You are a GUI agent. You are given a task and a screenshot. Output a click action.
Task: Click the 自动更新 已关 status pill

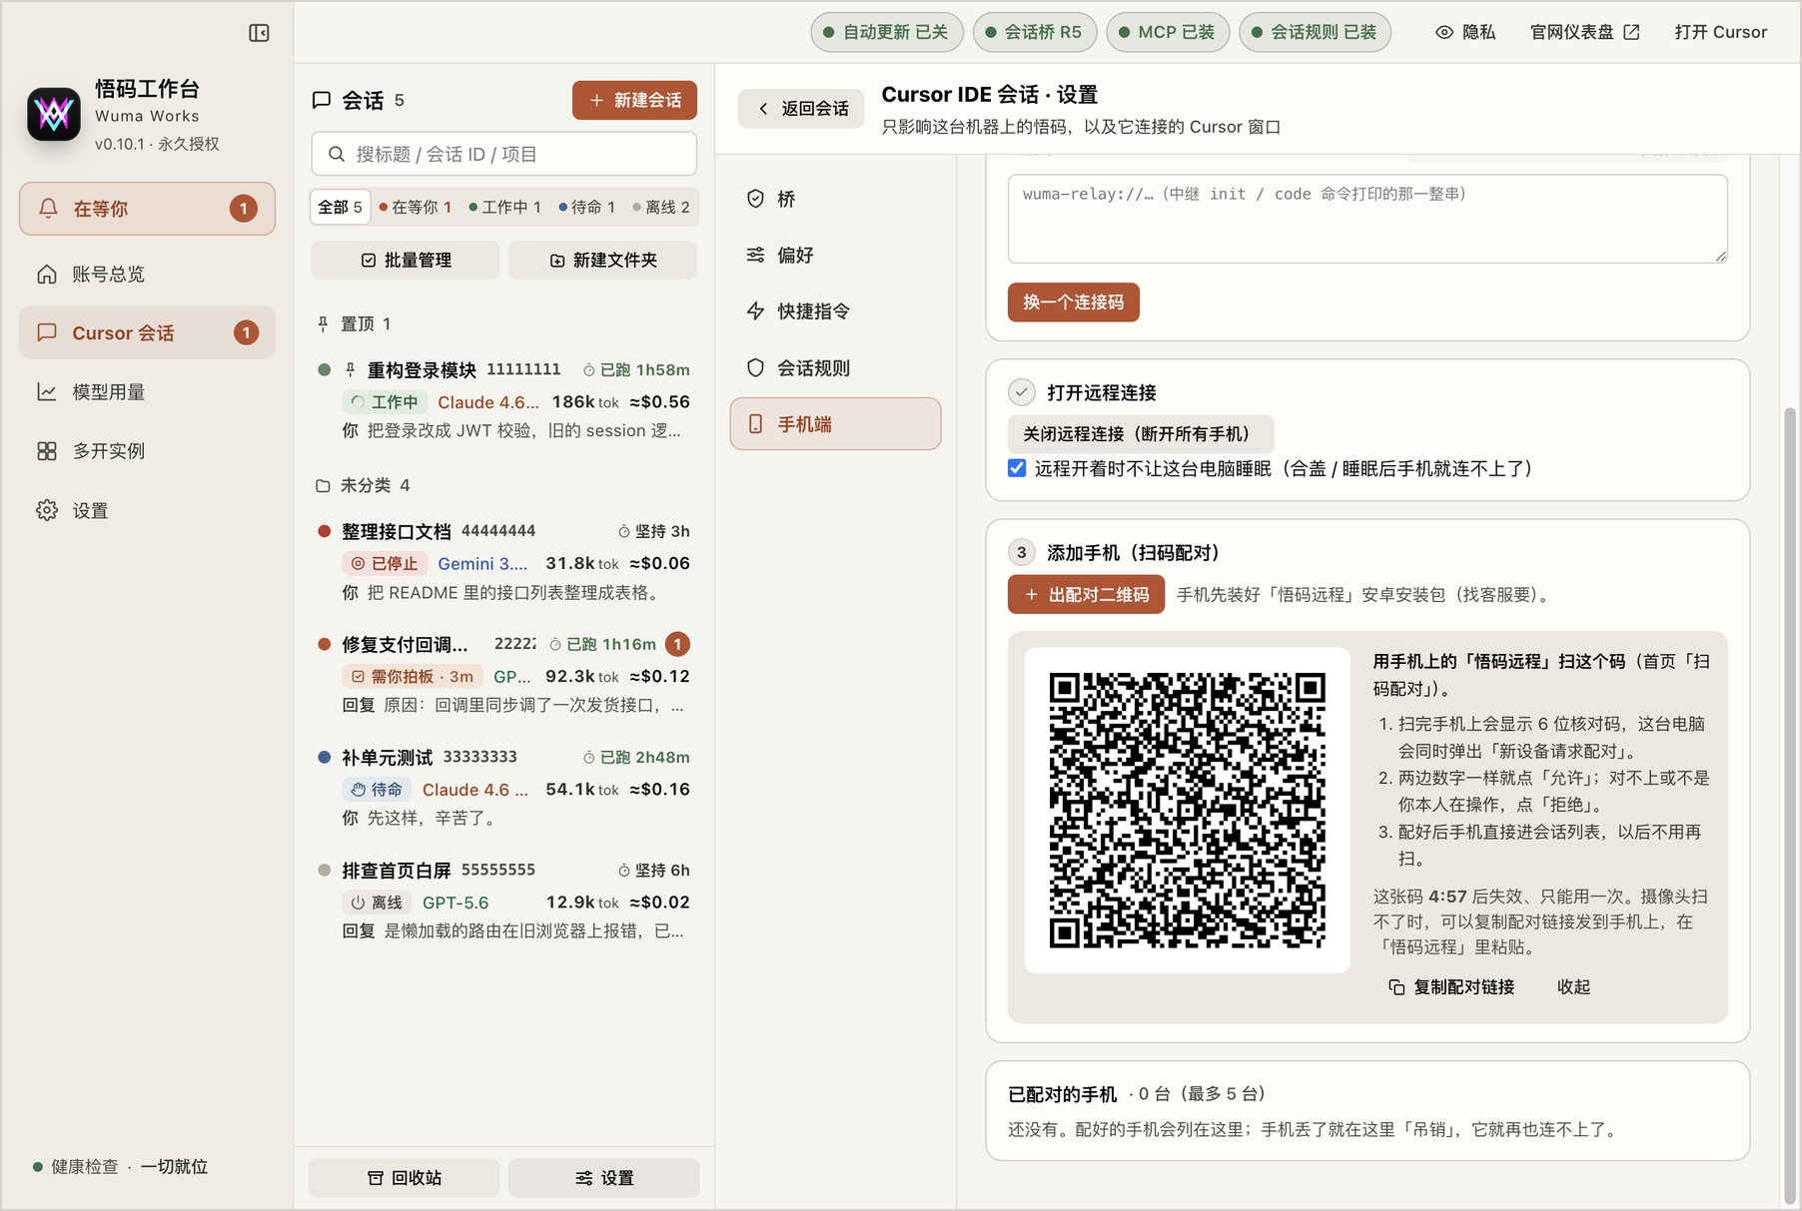[886, 32]
